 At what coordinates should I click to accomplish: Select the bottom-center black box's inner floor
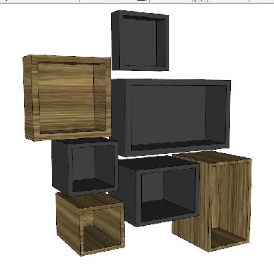pos(168,210)
